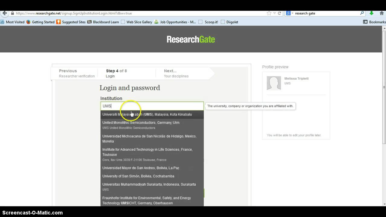This screenshot has width=386, height=217.
Task: Select University of San Simón, Bolivia suggestion
Action: tap(152, 176)
